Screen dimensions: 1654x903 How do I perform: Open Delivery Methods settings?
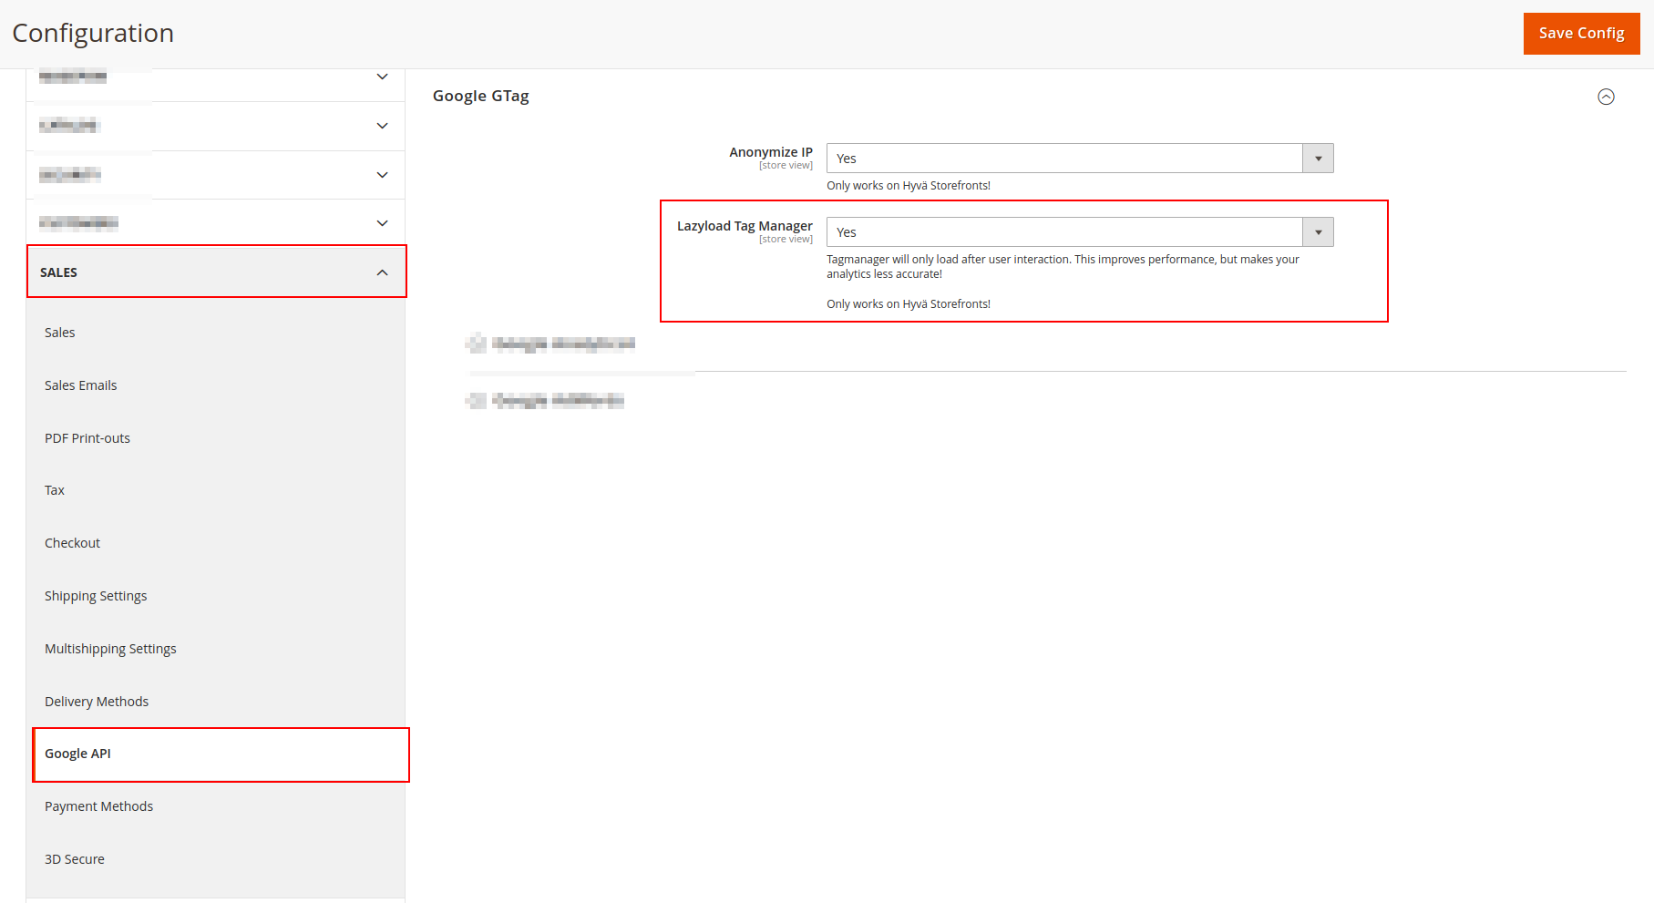click(x=97, y=702)
